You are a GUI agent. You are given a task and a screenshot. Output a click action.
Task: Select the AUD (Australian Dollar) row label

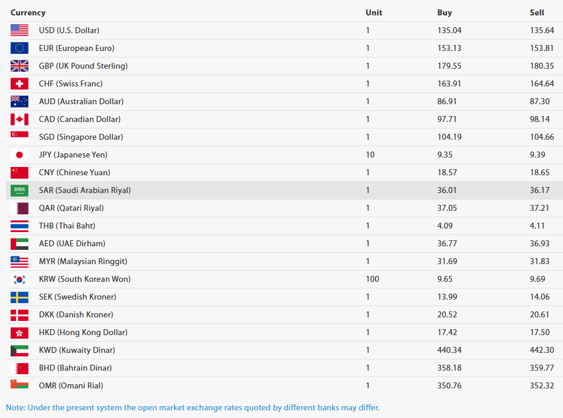point(81,101)
